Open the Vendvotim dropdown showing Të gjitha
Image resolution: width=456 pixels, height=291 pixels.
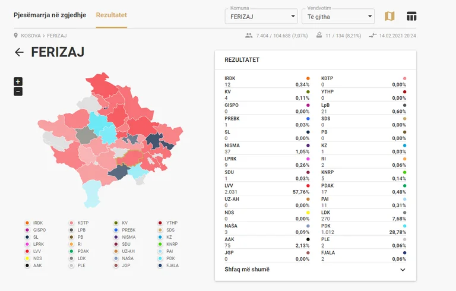[338, 17]
